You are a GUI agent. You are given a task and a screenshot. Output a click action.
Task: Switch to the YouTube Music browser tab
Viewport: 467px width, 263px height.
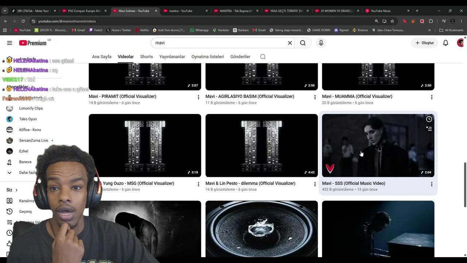(x=387, y=11)
